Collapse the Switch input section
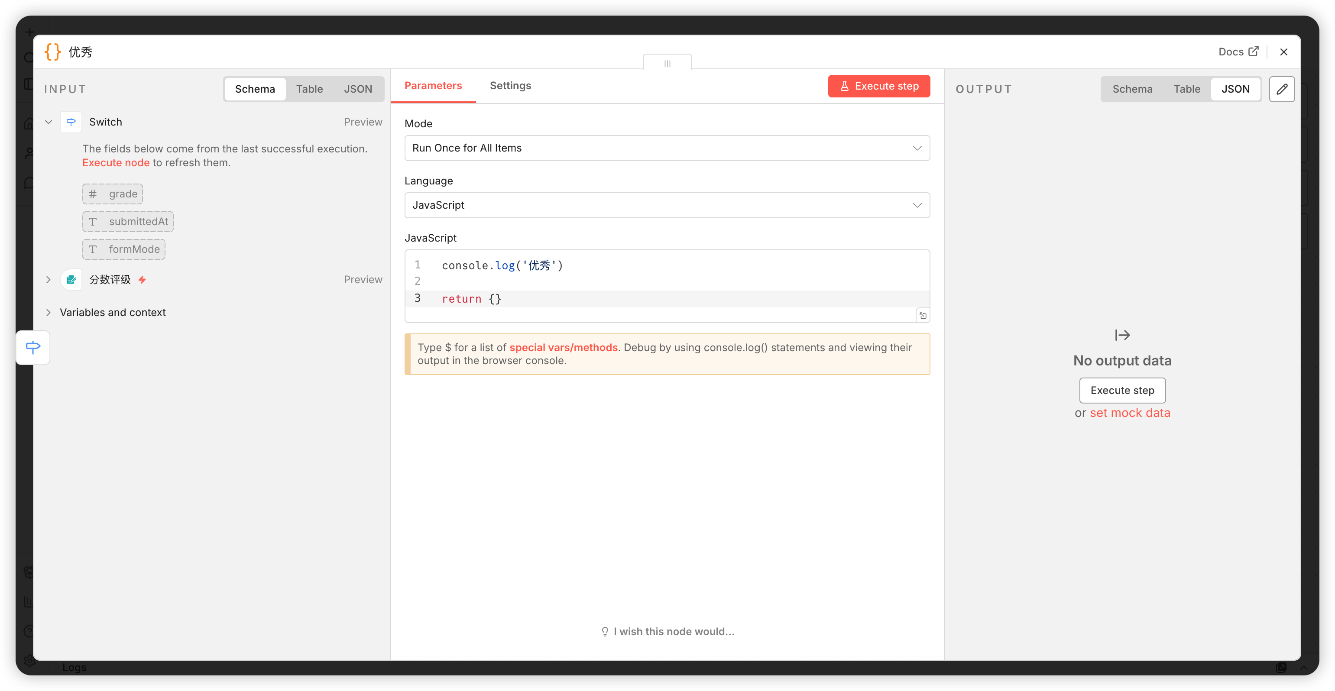The height and width of the screenshot is (691, 1335). tap(48, 122)
